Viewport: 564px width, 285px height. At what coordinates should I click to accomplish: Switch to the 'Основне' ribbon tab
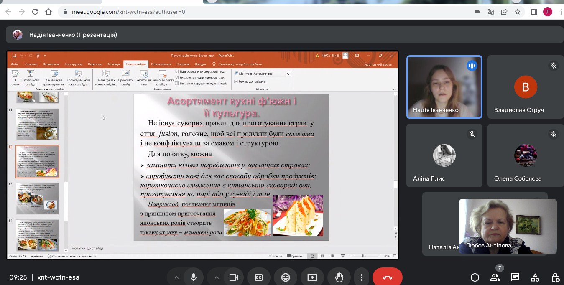click(x=31, y=64)
